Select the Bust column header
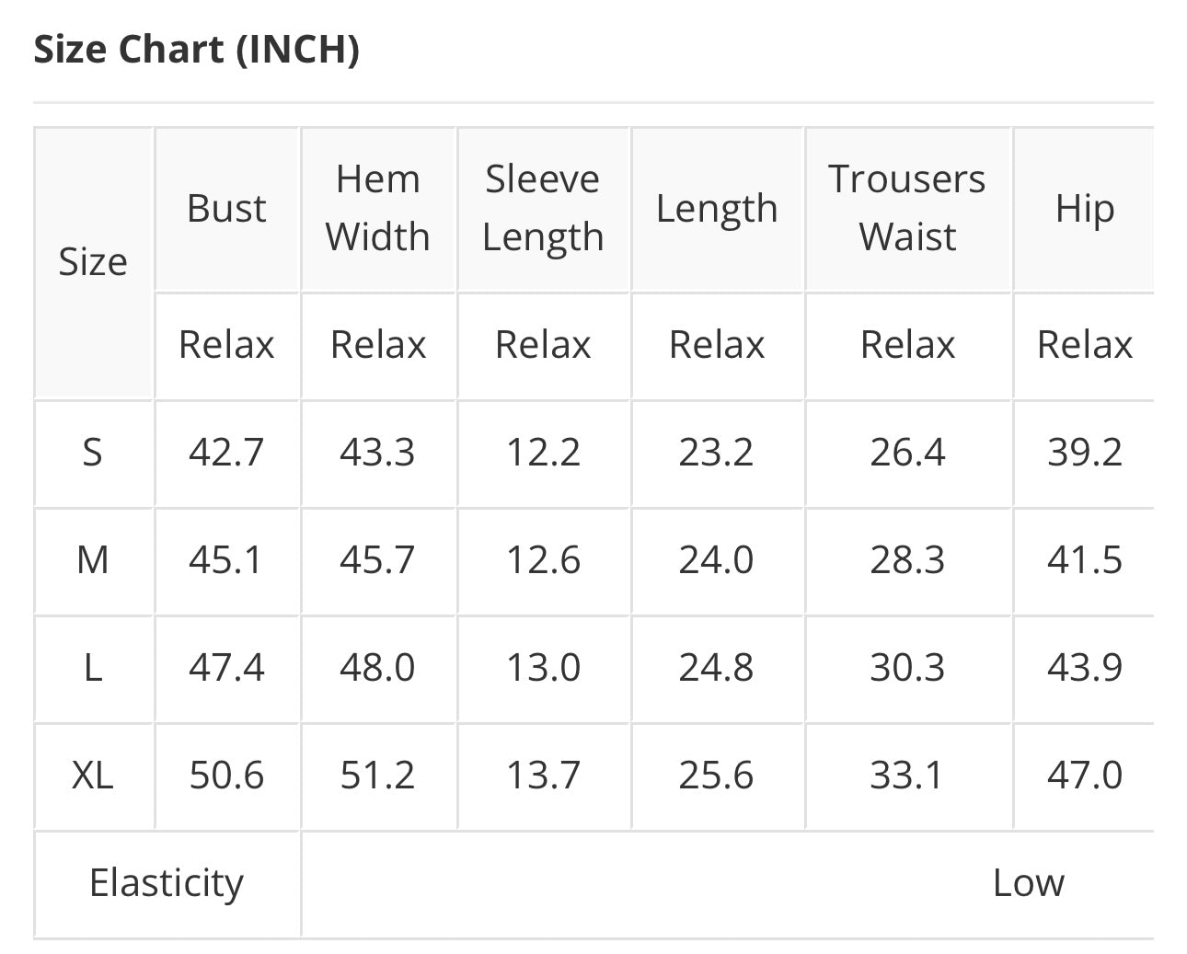The width and height of the screenshot is (1187, 954). coord(226,208)
